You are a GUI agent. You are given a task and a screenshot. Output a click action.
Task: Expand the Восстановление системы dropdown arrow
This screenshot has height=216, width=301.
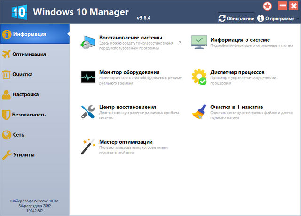(x=180, y=42)
